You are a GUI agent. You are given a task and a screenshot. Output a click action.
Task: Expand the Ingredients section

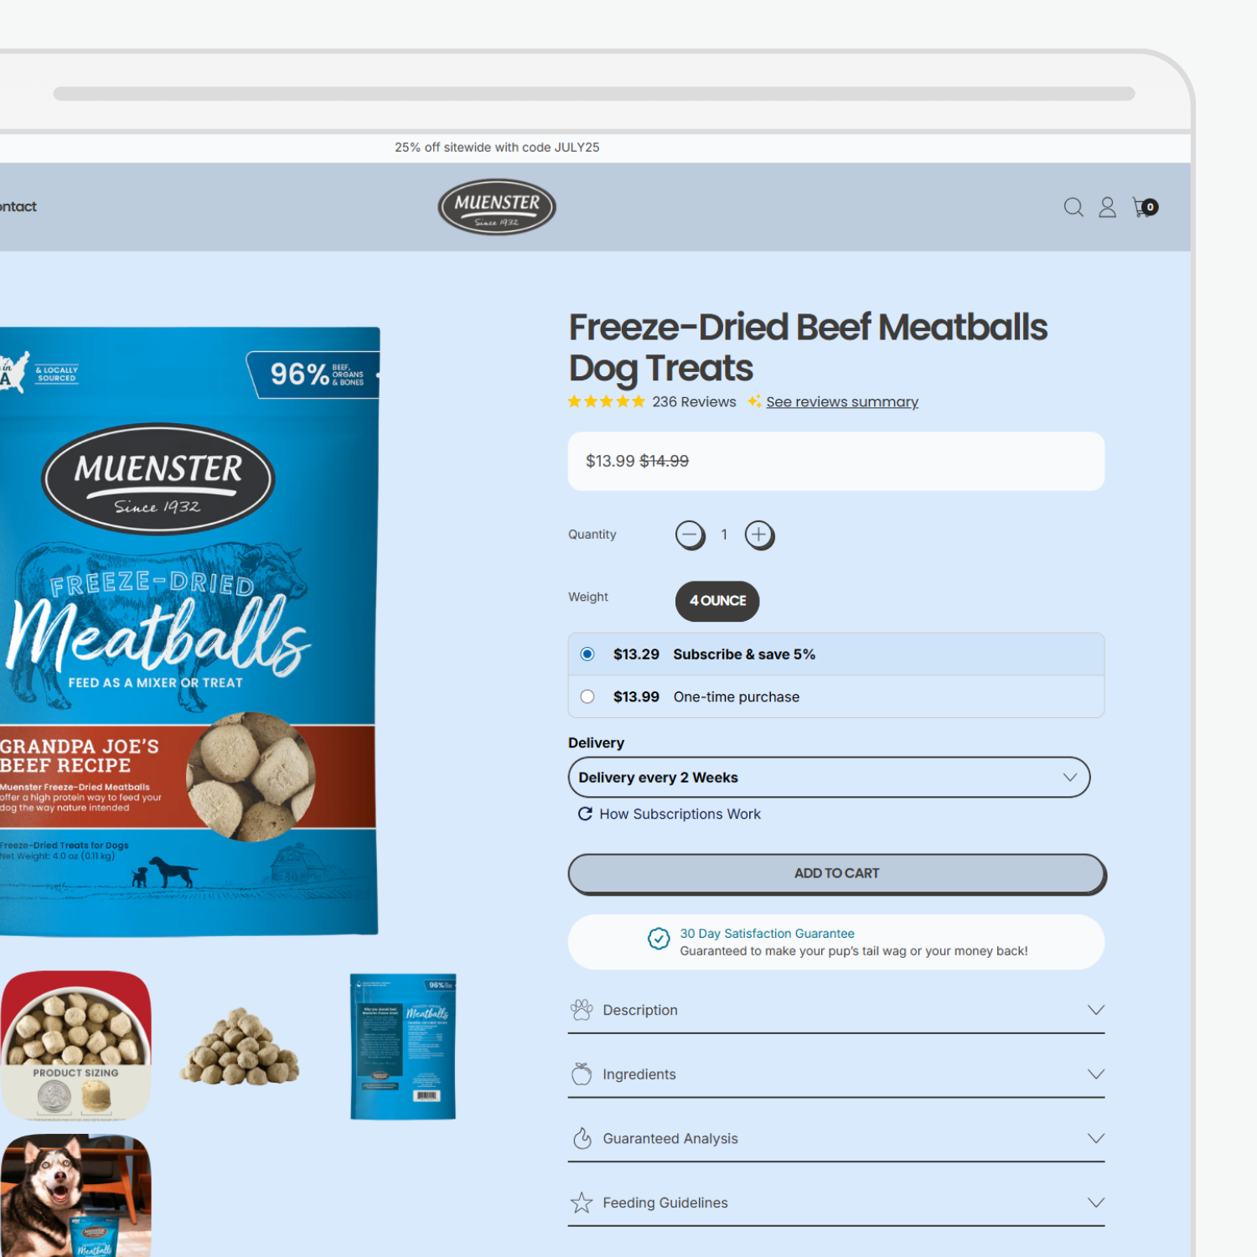tap(836, 1074)
